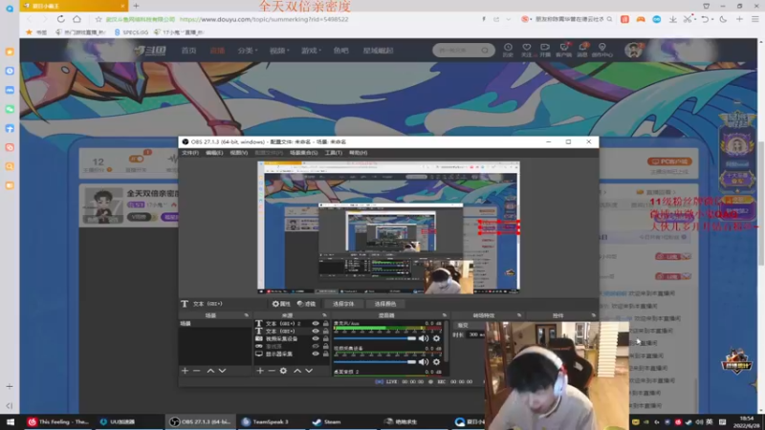The height and width of the screenshot is (430, 765).
Task: Open second mixer channel settings gear
Action: point(437,362)
